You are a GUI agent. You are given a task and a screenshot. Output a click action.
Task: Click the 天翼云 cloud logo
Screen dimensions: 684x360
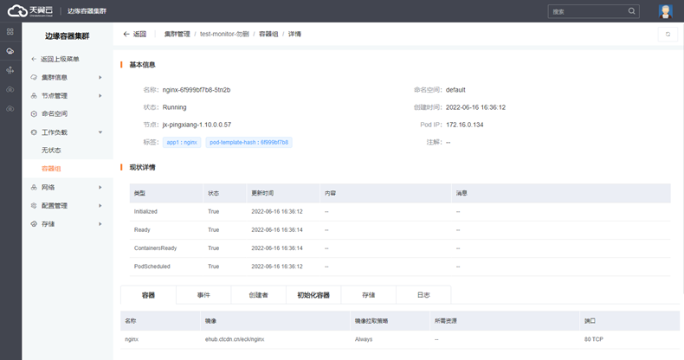pos(30,10)
